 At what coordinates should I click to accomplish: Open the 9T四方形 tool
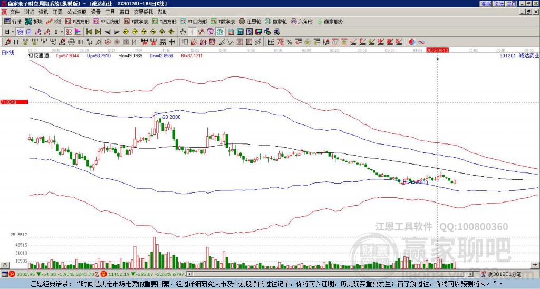(x=194, y=21)
